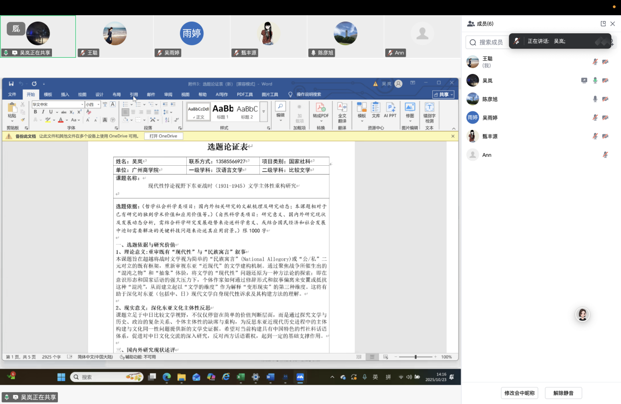621x404 pixels.
Task: Open the Share (共享) dropdown in Word
Action: (x=443, y=95)
